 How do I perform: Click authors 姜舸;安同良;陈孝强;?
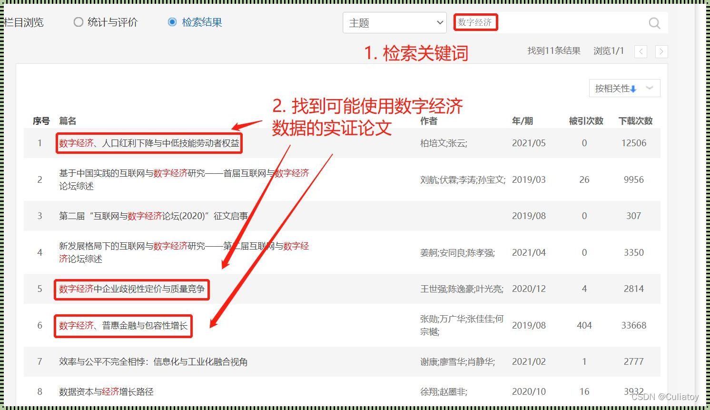(457, 252)
